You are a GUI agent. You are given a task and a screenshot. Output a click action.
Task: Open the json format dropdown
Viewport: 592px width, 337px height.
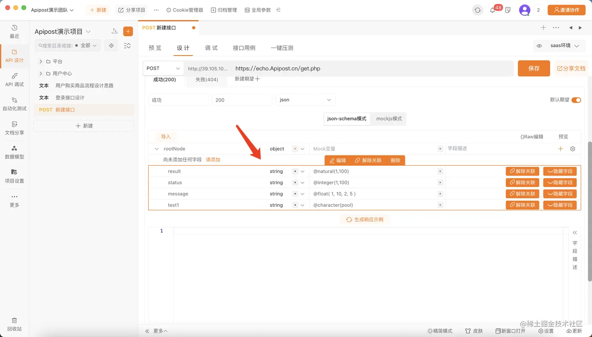[305, 100]
